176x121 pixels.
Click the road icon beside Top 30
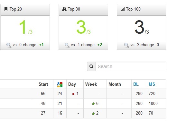[x=64, y=9]
